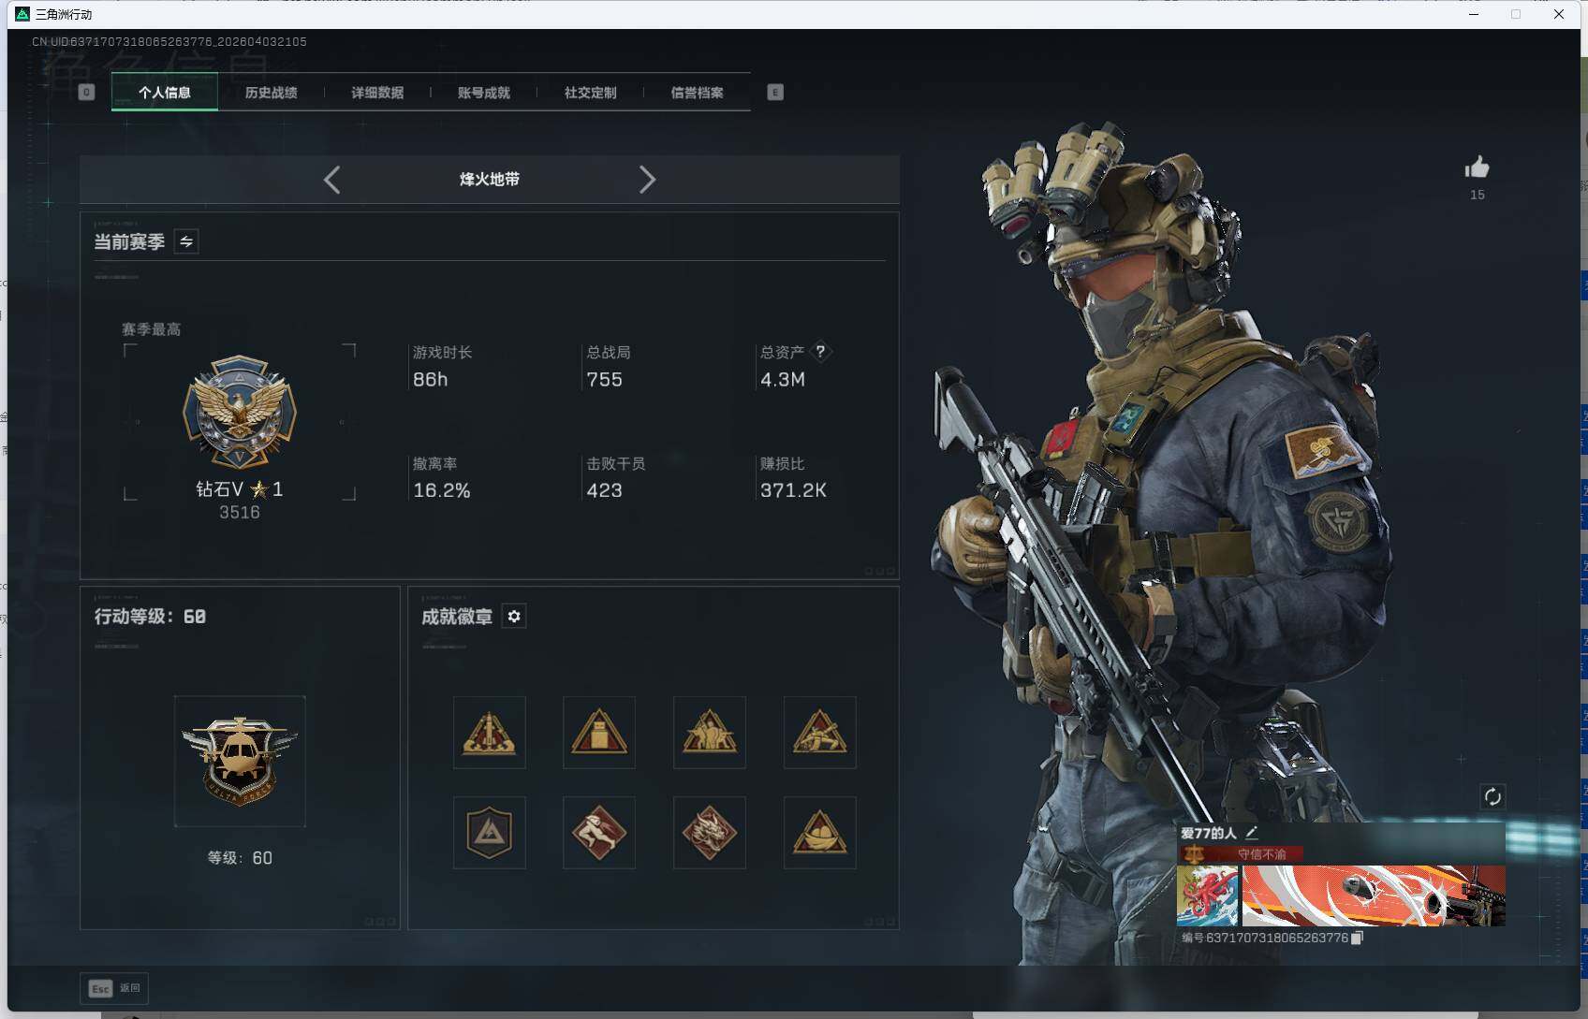This screenshot has width=1588, height=1019.
Task: Click the helicopter operation level badge
Action: [x=240, y=761]
